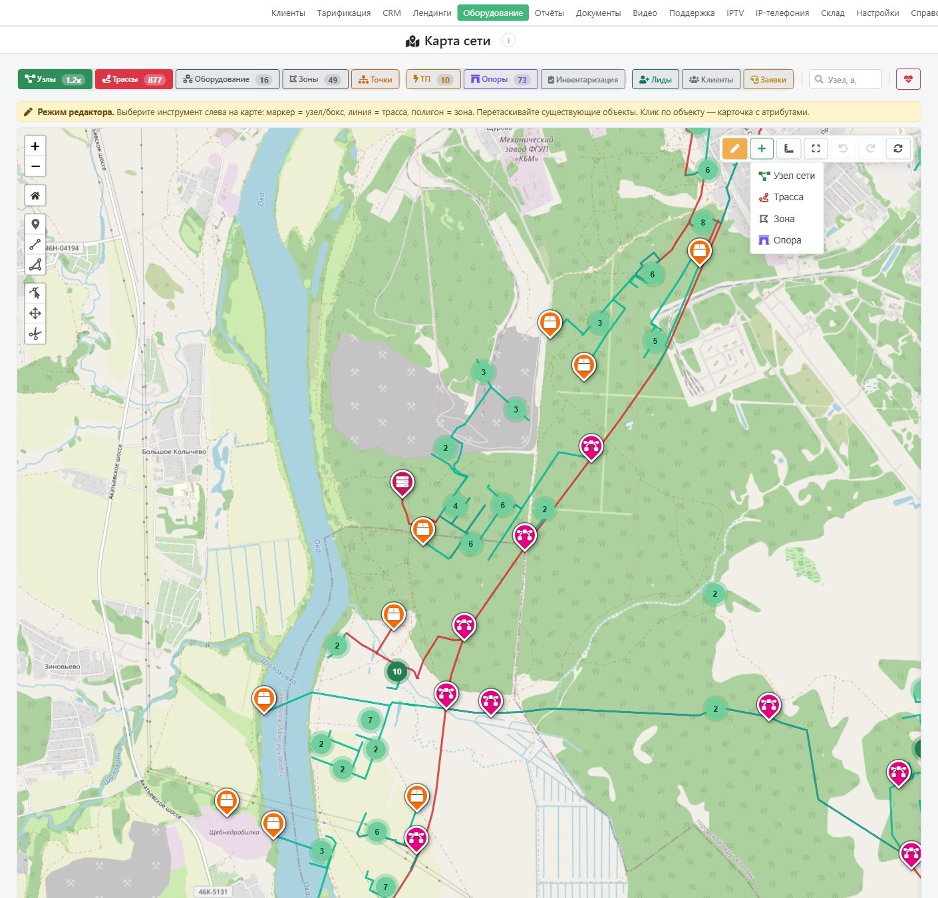Toggle the Оборудование 16 layer
This screenshot has height=898, width=938.
228,79
